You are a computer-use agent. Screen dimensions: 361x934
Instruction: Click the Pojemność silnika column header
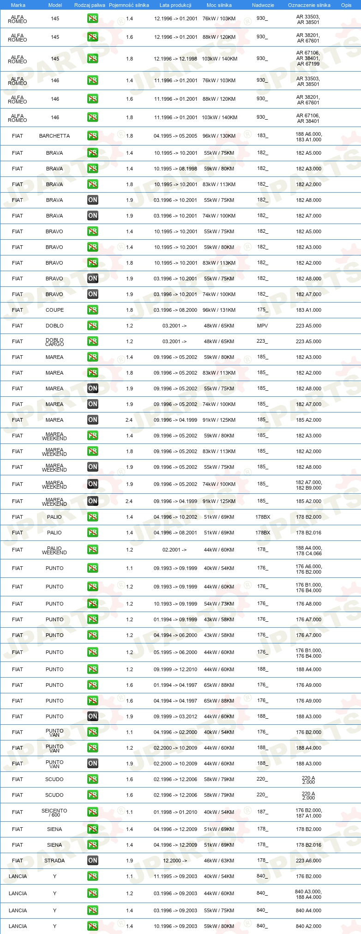pyautogui.click(x=129, y=5)
